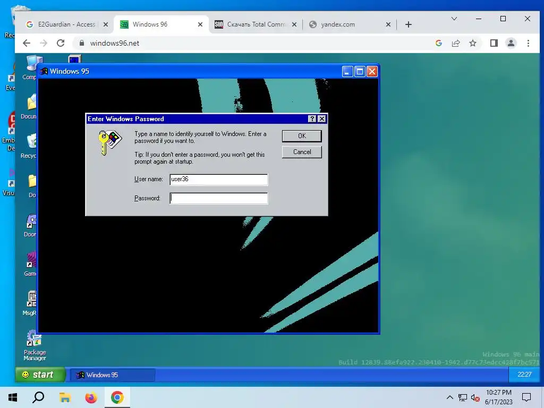
Task: Close the Windows 95 emulator window
Action: pyautogui.click(x=372, y=72)
